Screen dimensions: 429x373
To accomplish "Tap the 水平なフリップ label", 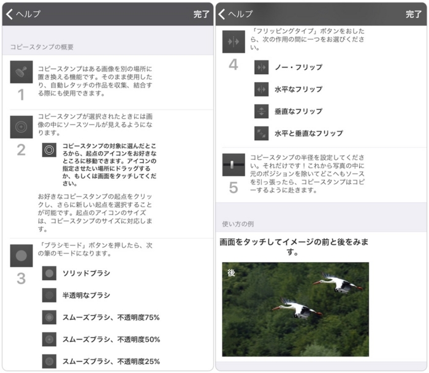I will coord(299,89).
